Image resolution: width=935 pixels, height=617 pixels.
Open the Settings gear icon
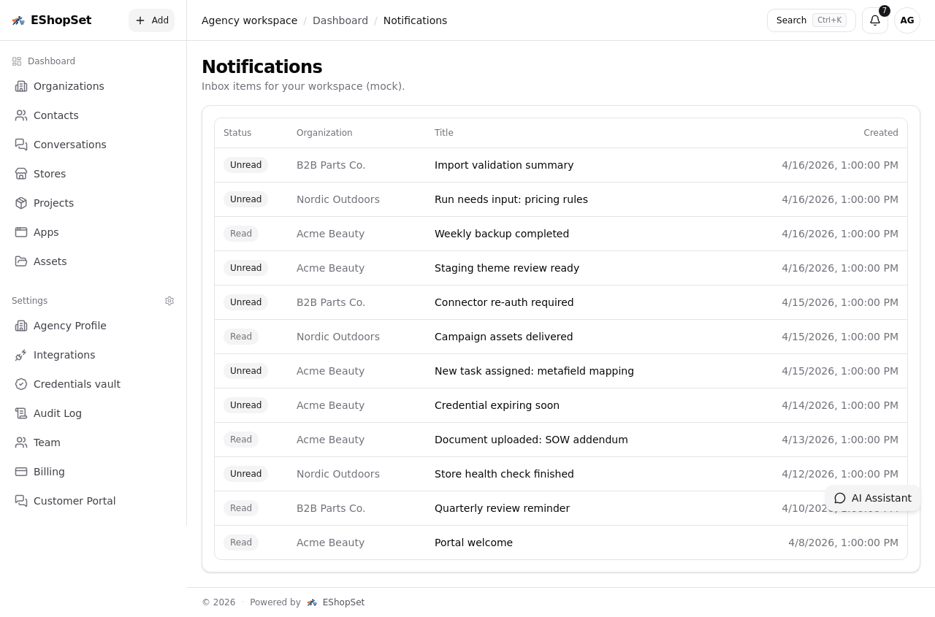(169, 301)
